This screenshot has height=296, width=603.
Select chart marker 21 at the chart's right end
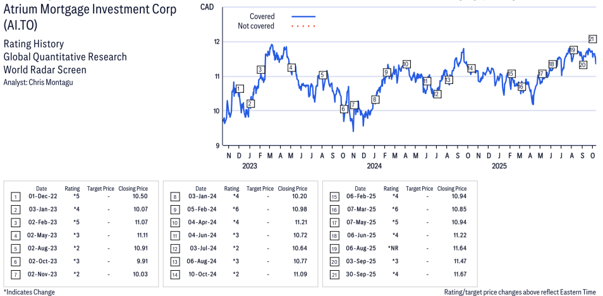592,39
